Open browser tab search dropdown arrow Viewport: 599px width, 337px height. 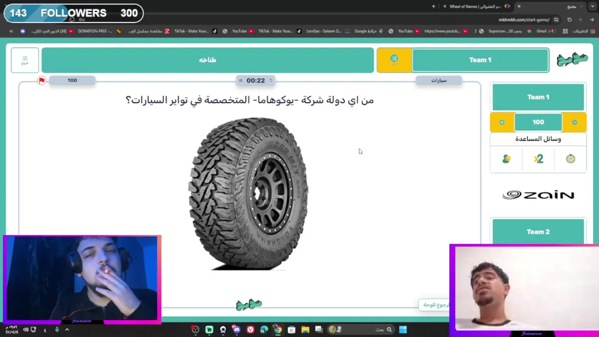[x=592, y=7]
